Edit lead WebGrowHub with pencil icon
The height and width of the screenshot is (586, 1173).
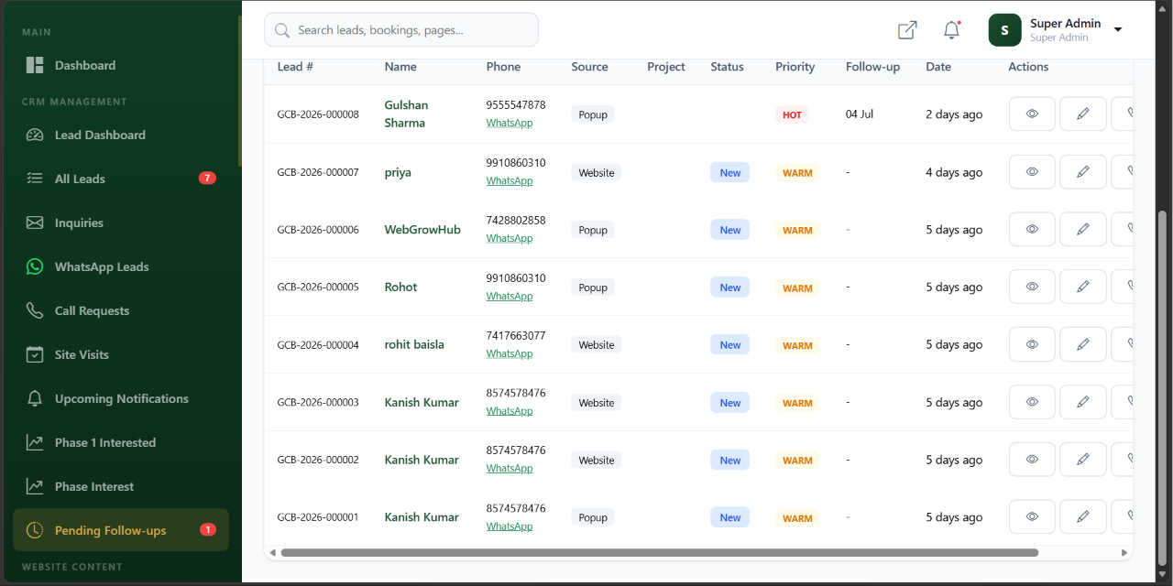(1083, 229)
